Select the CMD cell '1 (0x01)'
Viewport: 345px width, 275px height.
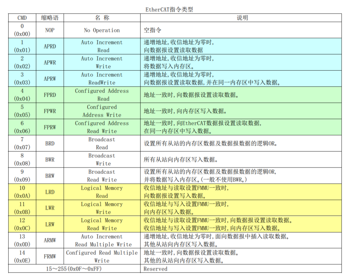pos(22,46)
